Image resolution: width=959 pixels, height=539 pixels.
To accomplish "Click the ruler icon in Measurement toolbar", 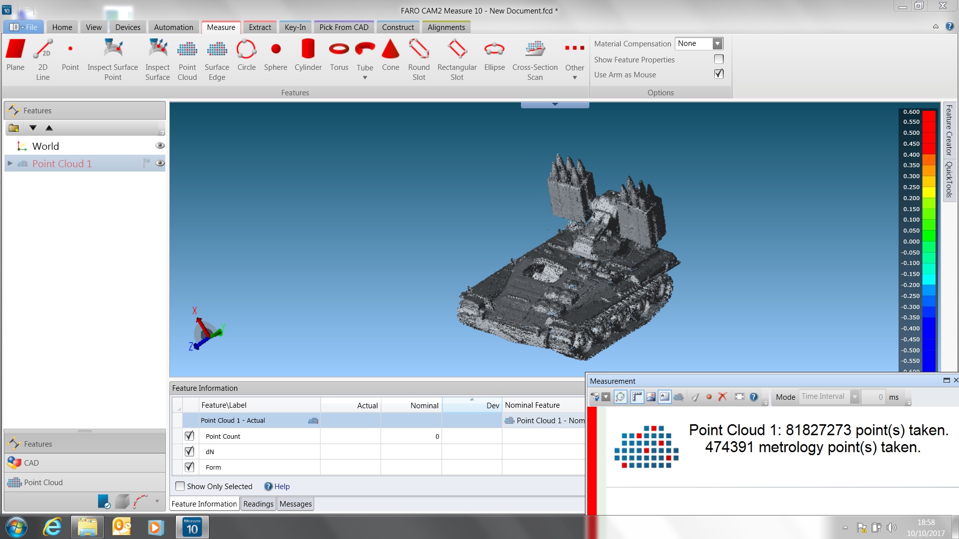I will pyautogui.click(x=637, y=397).
